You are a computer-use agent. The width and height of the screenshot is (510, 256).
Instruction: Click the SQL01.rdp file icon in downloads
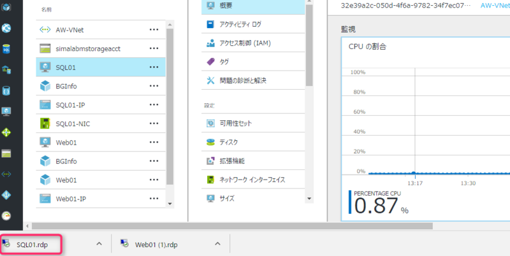6,244
